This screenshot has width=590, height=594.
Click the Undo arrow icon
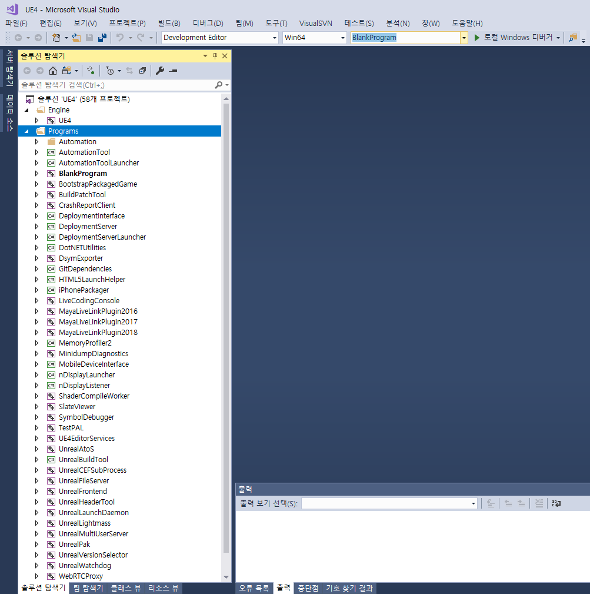click(x=120, y=38)
